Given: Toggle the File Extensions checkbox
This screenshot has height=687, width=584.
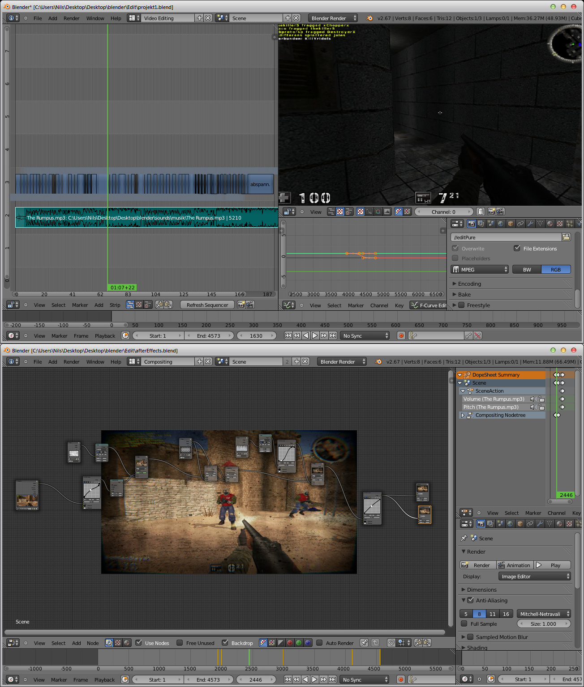Looking at the screenshot, I should pyautogui.click(x=517, y=248).
